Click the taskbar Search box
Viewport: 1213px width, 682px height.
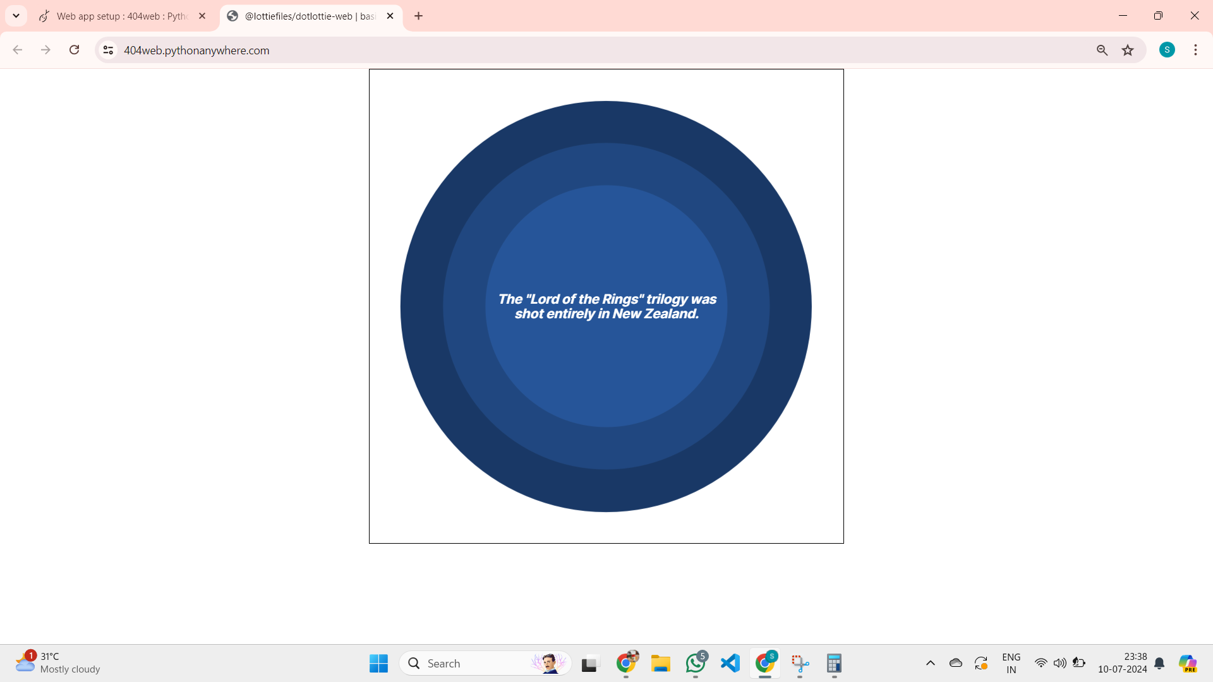point(485,663)
